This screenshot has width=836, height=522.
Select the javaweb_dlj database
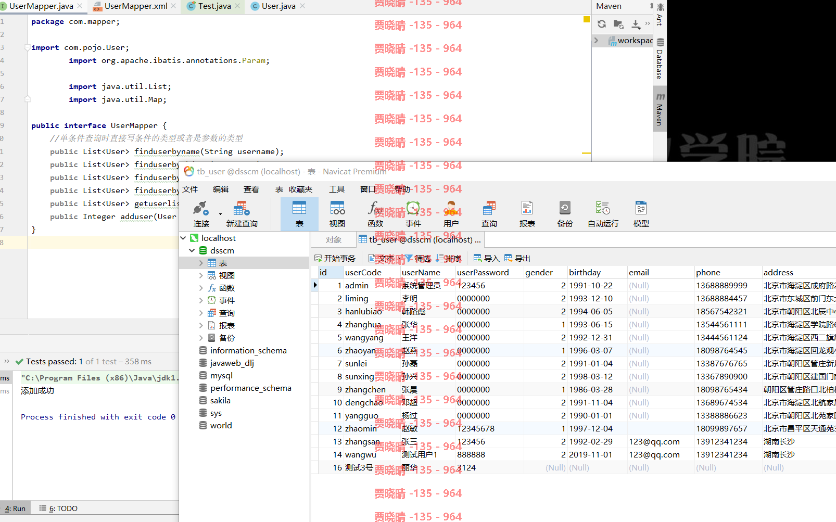pos(232,363)
